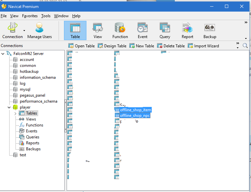
Task: Open the Window menu
Action: pos(61,16)
